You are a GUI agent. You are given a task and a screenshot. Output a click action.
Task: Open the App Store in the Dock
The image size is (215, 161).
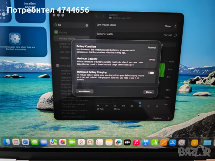tap(173, 143)
